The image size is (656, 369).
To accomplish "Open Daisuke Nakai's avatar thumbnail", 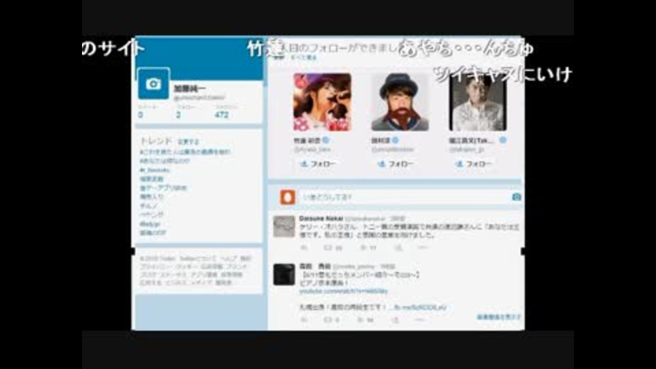I will click(284, 226).
